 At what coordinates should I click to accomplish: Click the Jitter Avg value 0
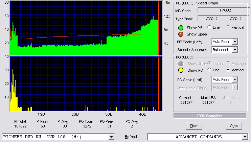point(230,102)
